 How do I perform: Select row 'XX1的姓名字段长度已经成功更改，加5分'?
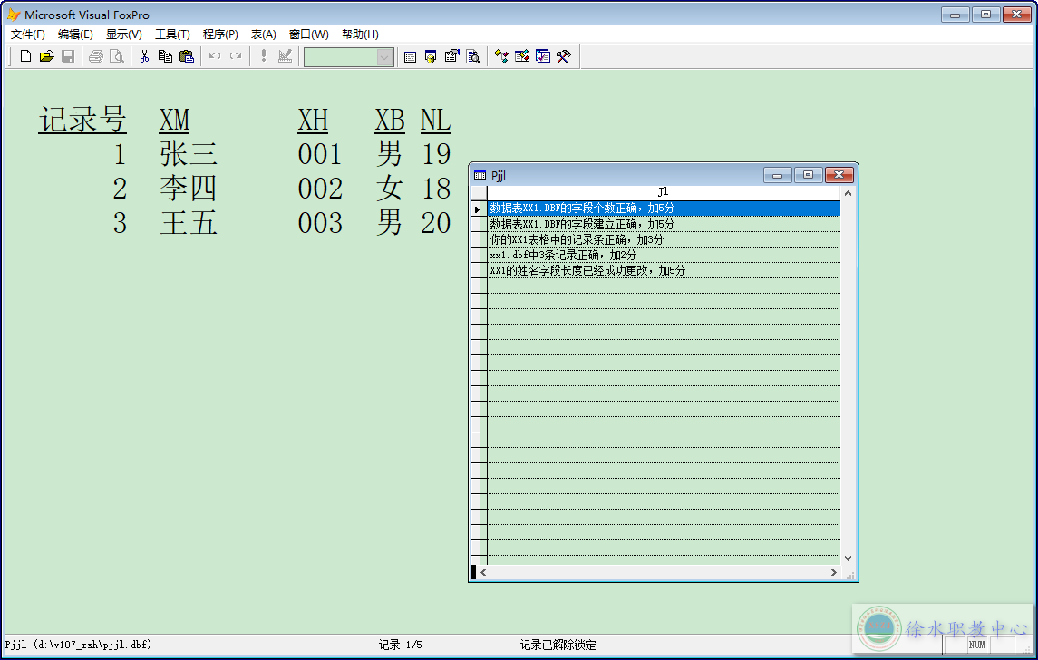[664, 270]
